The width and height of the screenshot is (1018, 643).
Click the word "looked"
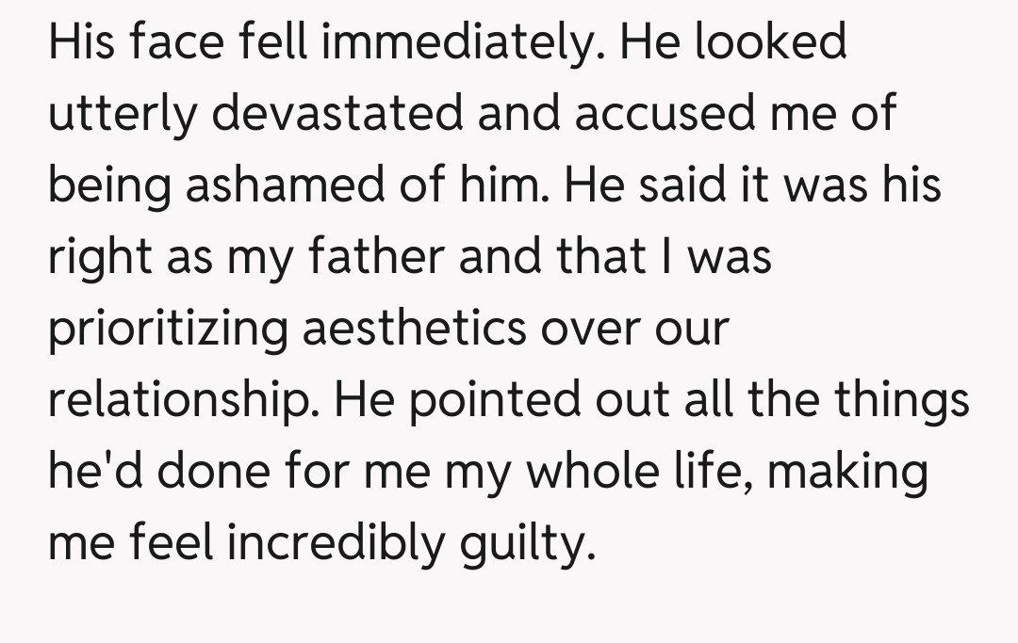coord(771,42)
